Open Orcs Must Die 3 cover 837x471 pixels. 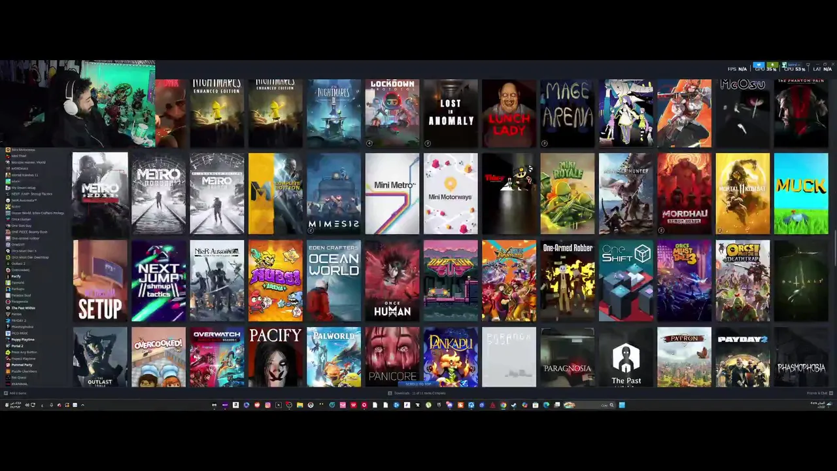[x=684, y=281]
